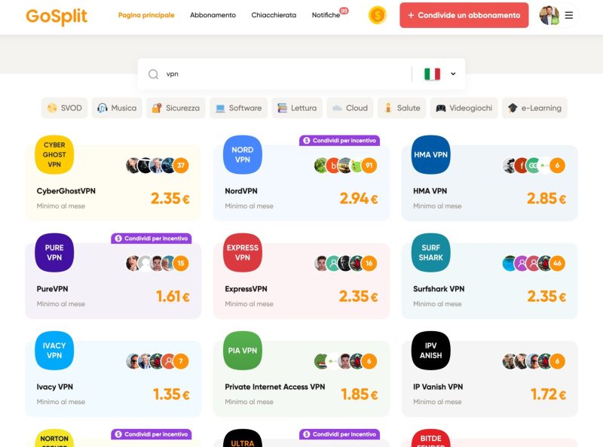This screenshot has height=447, width=603.
Task: Click the yellow CyberGhost VPN logo
Action: click(54, 155)
